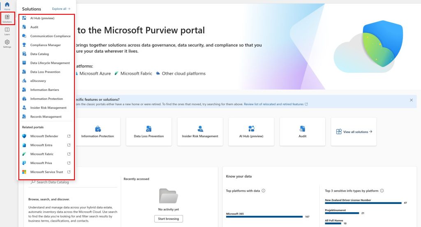
Task: Click info icon beside Top 3 sensitive info types
Action: (x=382, y=191)
